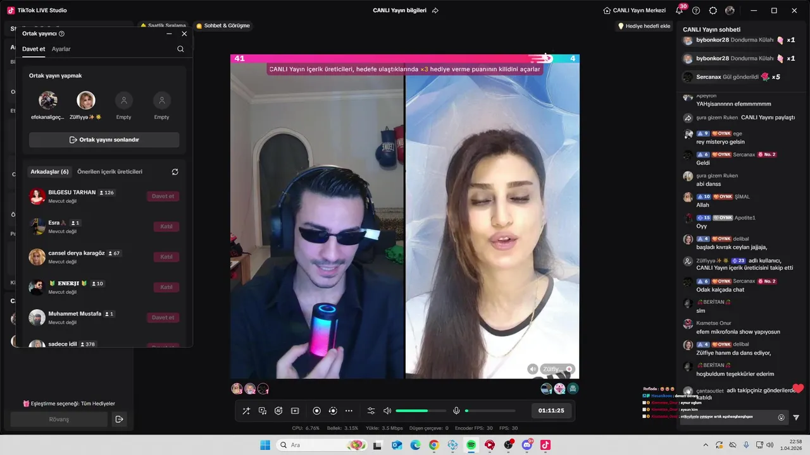This screenshot has width=810, height=455.
Task: Click the 01:11:25 stream timer
Action: (551, 411)
